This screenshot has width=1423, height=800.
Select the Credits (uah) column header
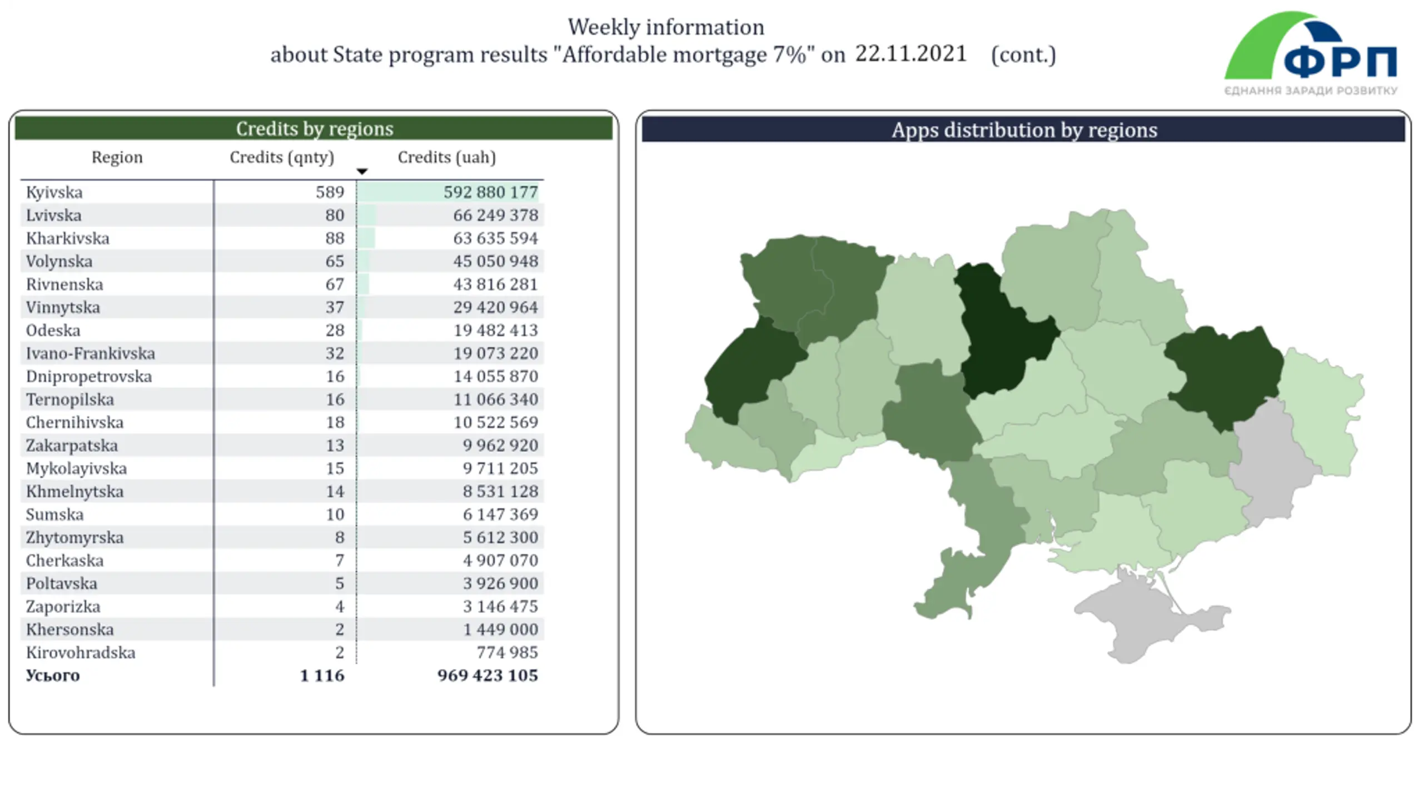point(446,157)
